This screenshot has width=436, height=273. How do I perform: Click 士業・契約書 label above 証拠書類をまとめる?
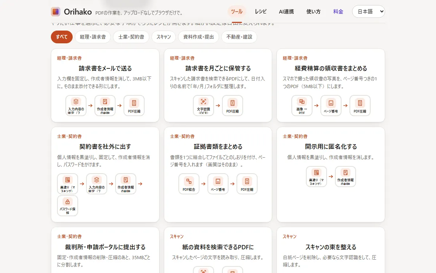click(x=182, y=136)
